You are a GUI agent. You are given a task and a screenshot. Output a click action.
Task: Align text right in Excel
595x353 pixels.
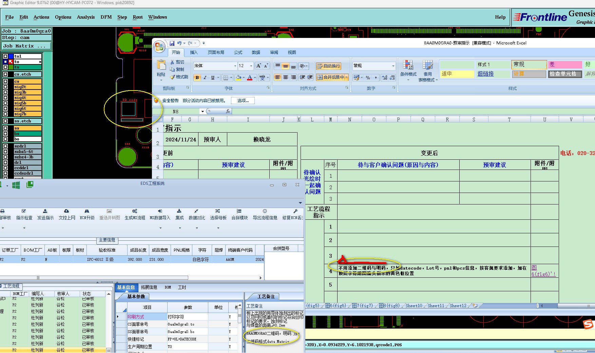coord(293,77)
